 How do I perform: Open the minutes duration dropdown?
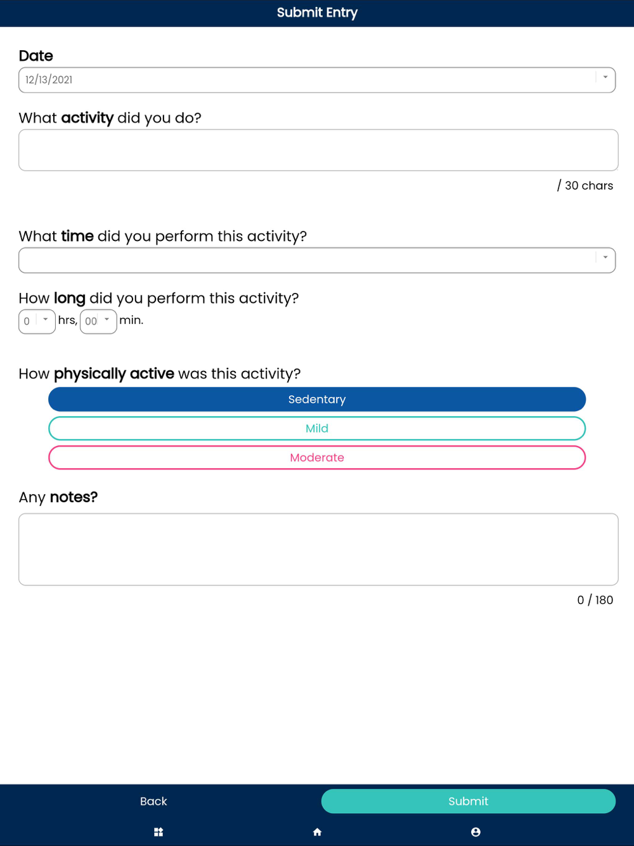pos(92,321)
